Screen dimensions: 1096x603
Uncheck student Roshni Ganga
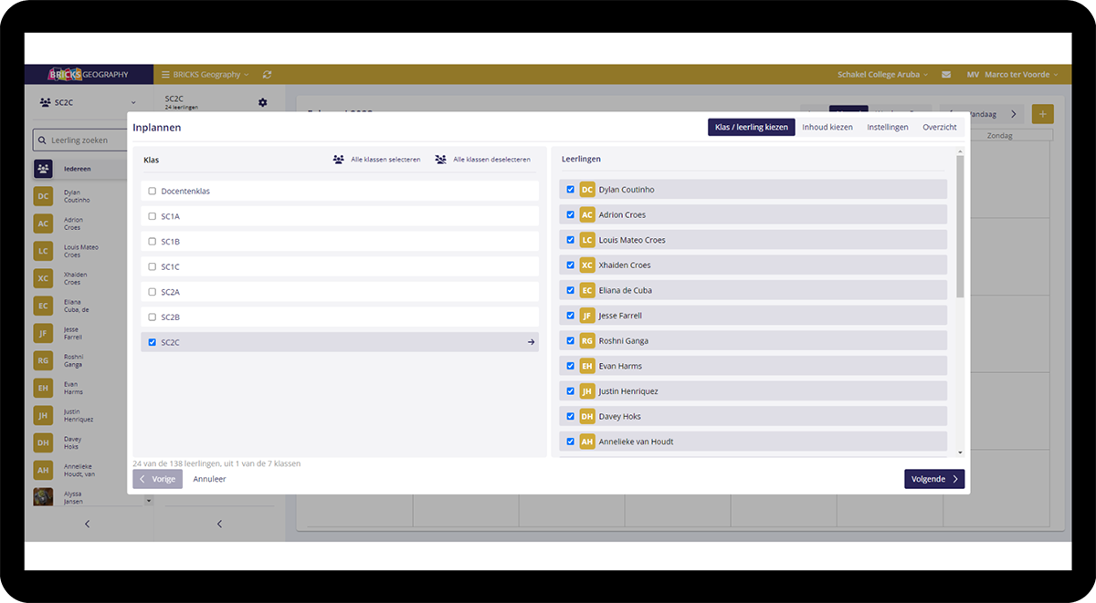tap(571, 341)
